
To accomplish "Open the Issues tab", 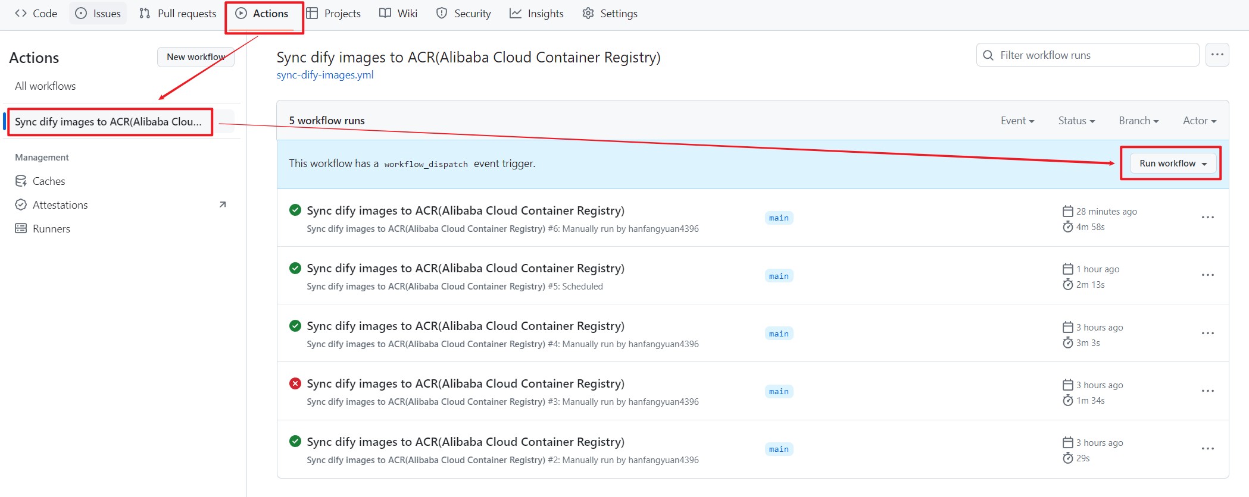I will click(98, 13).
